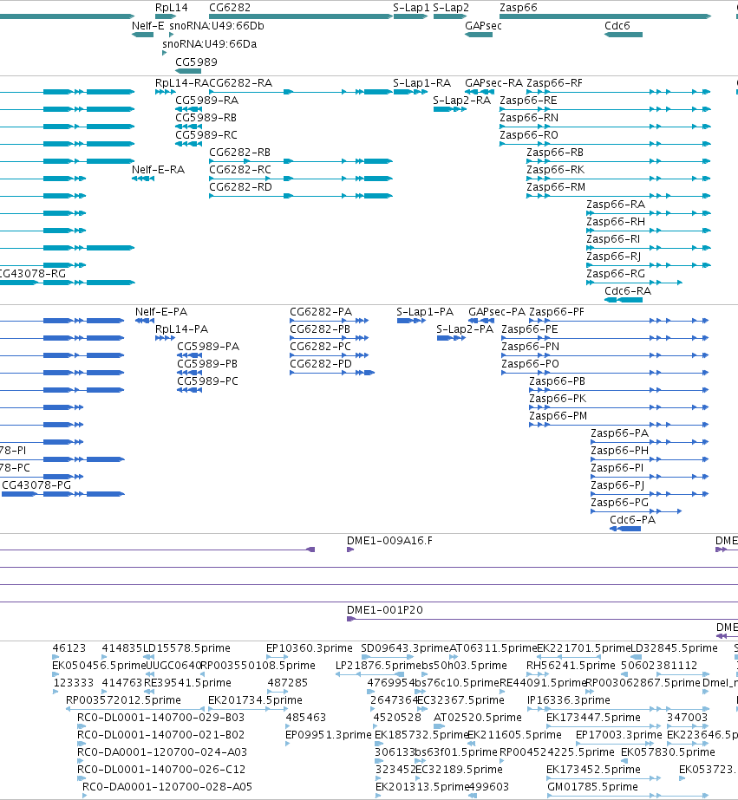Select BAC clone DME1-009A16.F
Screen dimensions: 738x800
pos(389,541)
